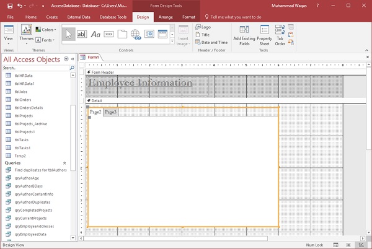The image size is (372, 249).
Task: Insert a Tab Control from Controls gallery
Action: point(122,34)
